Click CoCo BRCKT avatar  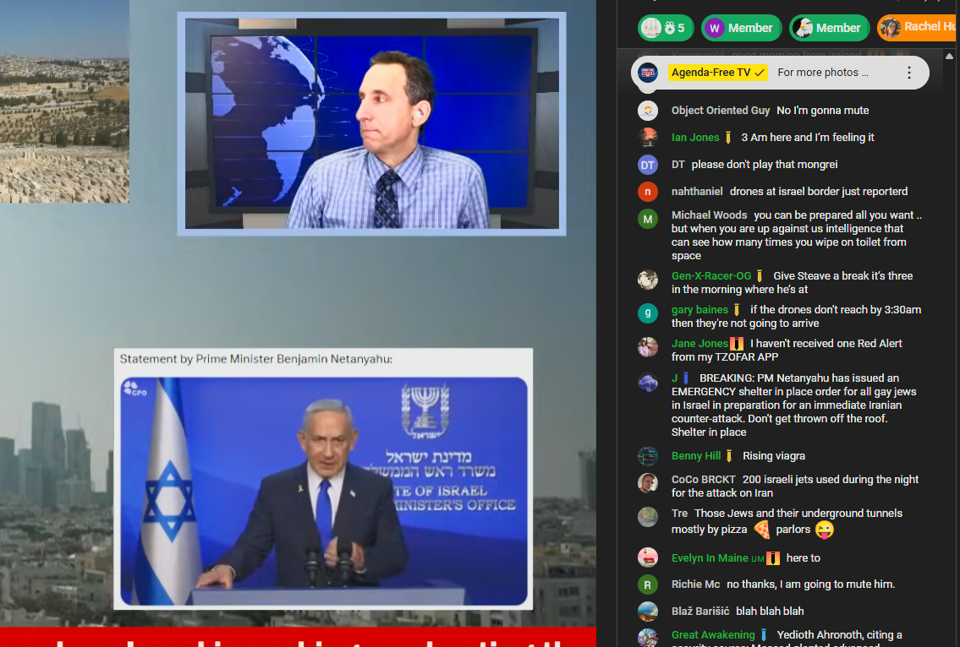pos(648,483)
